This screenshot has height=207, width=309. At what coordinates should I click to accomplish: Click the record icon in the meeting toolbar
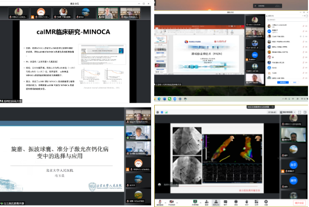click(x=236, y=202)
